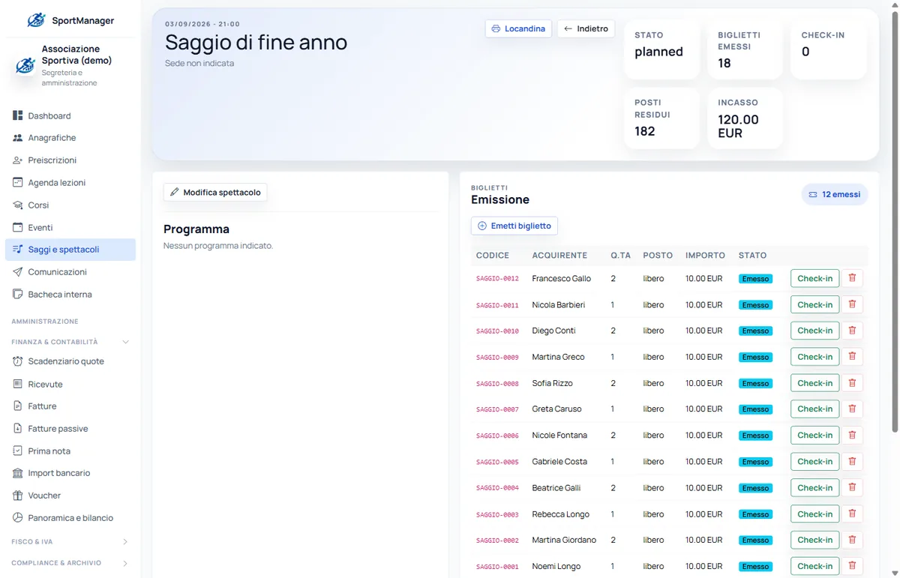The width and height of the screenshot is (900, 578).
Task: Open Import bancario
Action: point(70,473)
